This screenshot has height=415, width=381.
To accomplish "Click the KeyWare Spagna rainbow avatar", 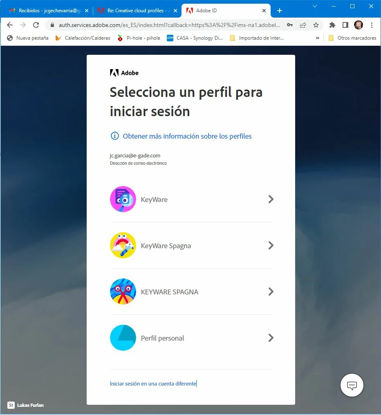I will tap(123, 245).
